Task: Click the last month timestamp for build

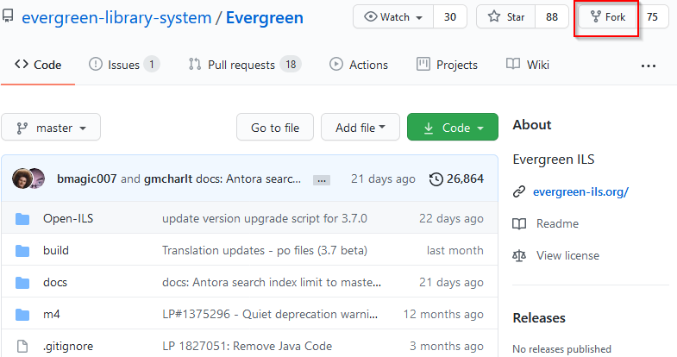Action: point(455,250)
